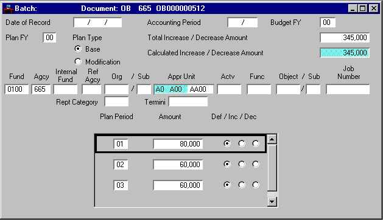Click the Internal Fund input field

(x=66, y=89)
